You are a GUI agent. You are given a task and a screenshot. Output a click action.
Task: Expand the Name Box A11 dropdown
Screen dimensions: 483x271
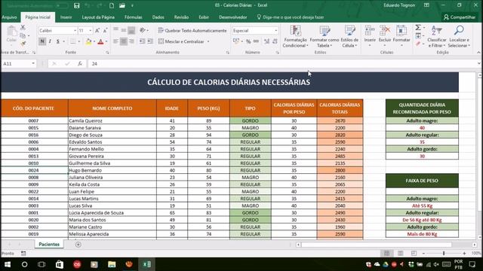point(33,63)
